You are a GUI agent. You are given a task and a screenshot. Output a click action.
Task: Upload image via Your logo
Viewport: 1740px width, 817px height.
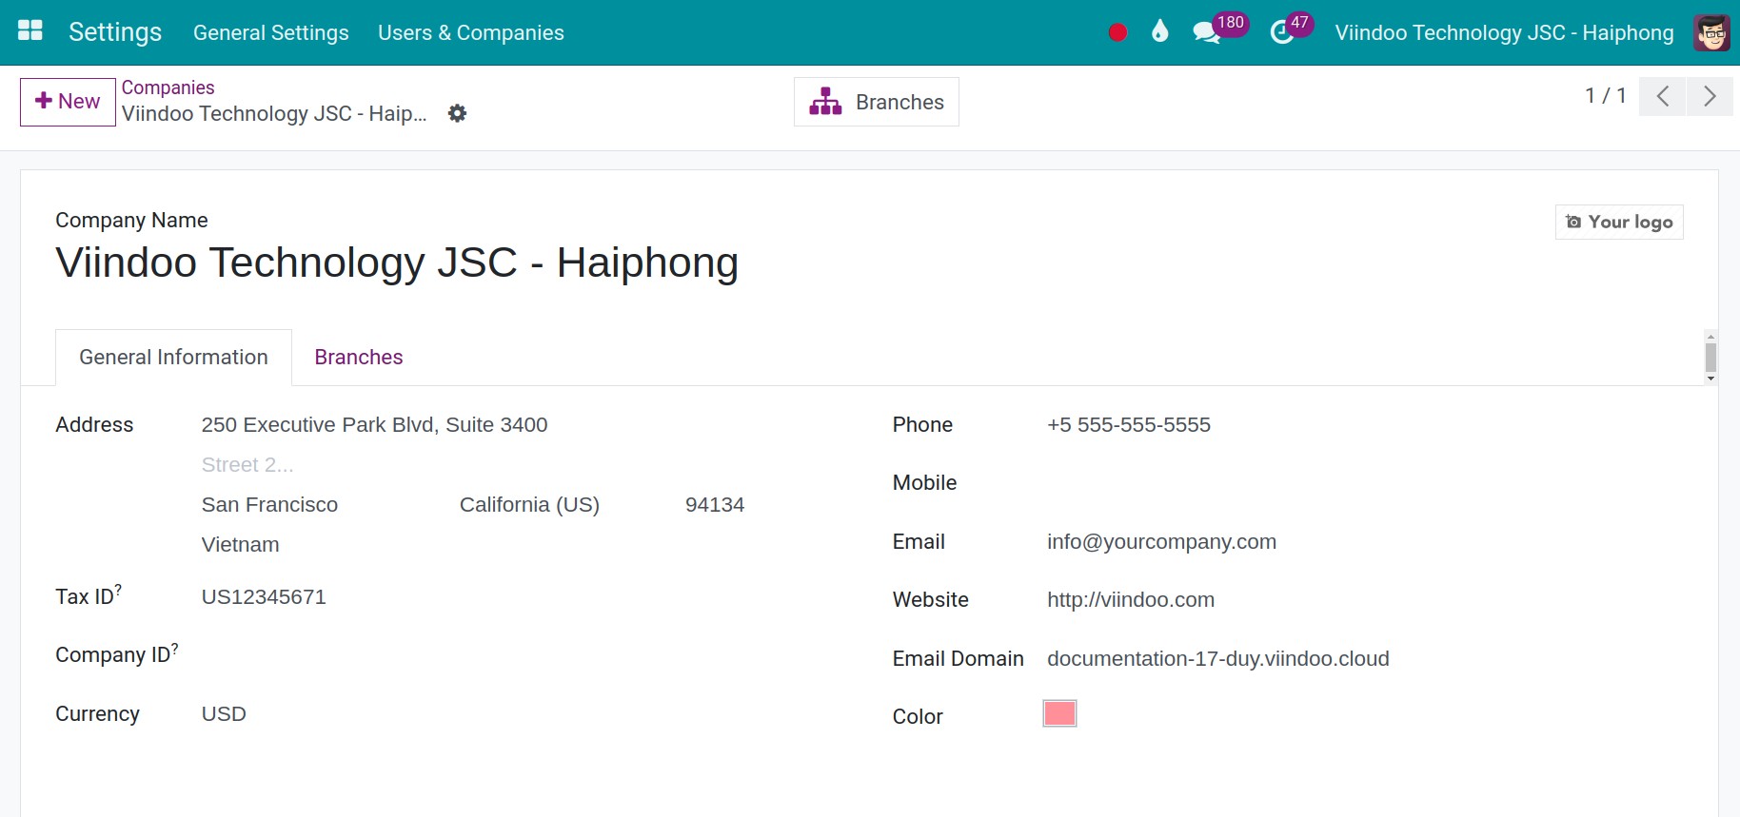coord(1619,222)
